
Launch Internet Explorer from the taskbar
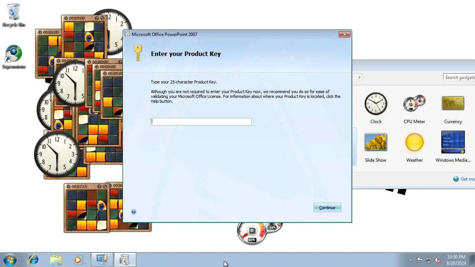click(x=33, y=260)
